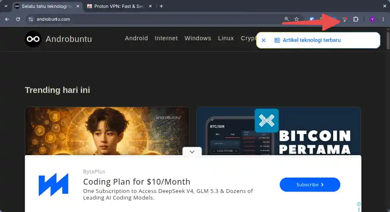Open the zoom magnifier icon in address bar
The height and width of the screenshot is (212, 390).
coord(286,19)
